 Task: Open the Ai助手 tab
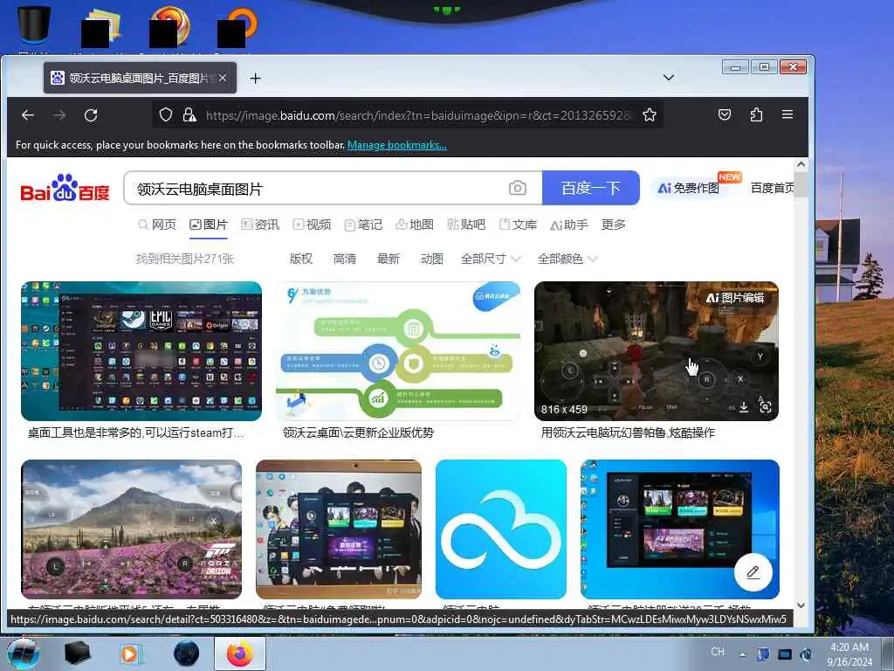(x=569, y=225)
